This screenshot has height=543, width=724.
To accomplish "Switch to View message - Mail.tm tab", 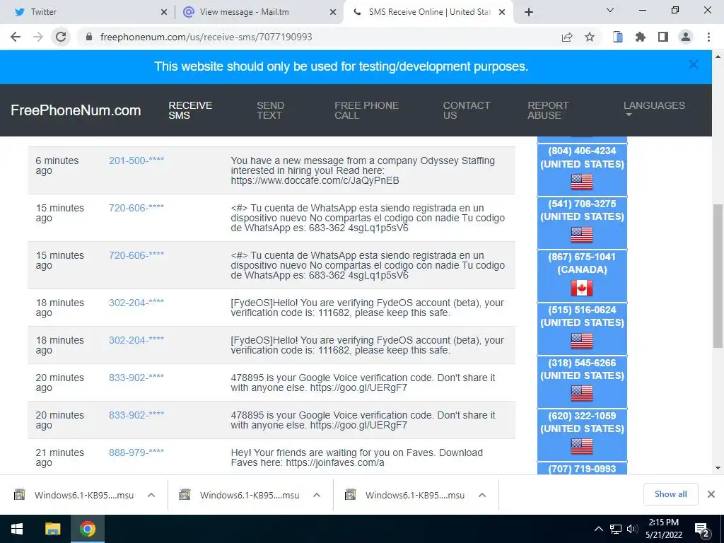I will click(259, 13).
